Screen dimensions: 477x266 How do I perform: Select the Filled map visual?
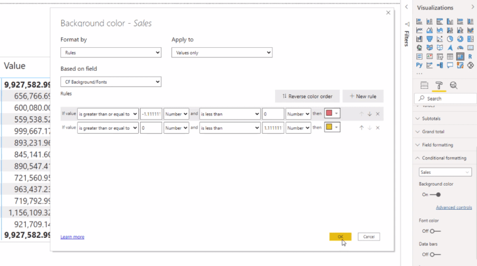429,48
